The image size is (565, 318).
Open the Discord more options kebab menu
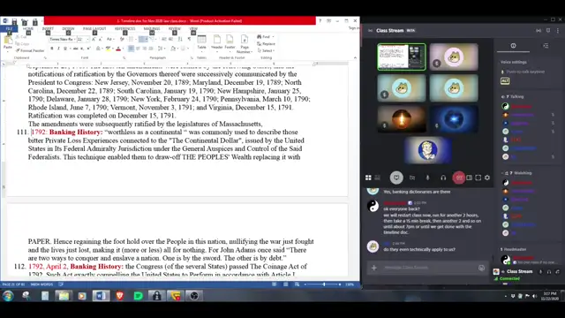pos(557,31)
